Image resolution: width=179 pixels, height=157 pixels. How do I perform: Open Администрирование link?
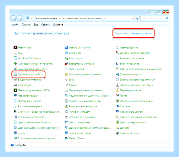pos(132,58)
